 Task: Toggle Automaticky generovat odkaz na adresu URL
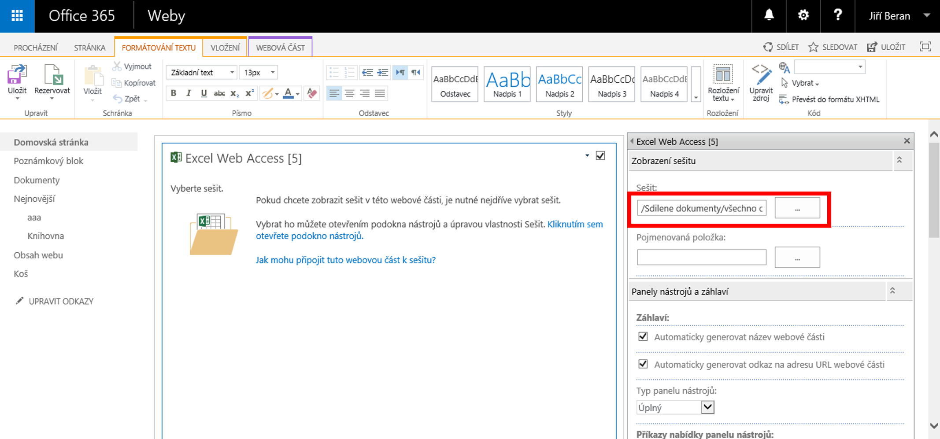(643, 364)
